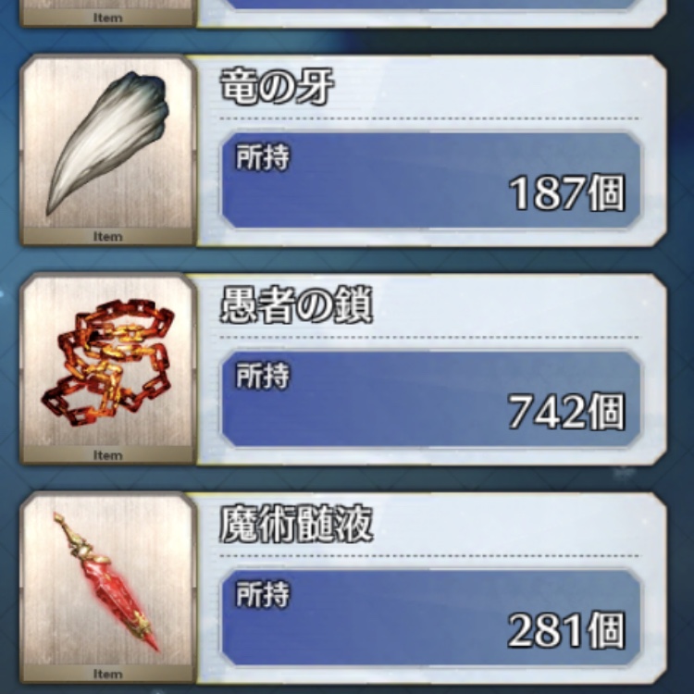Click the Item tag under the chain
Image resolution: width=694 pixels, height=694 pixels.
[x=107, y=455]
